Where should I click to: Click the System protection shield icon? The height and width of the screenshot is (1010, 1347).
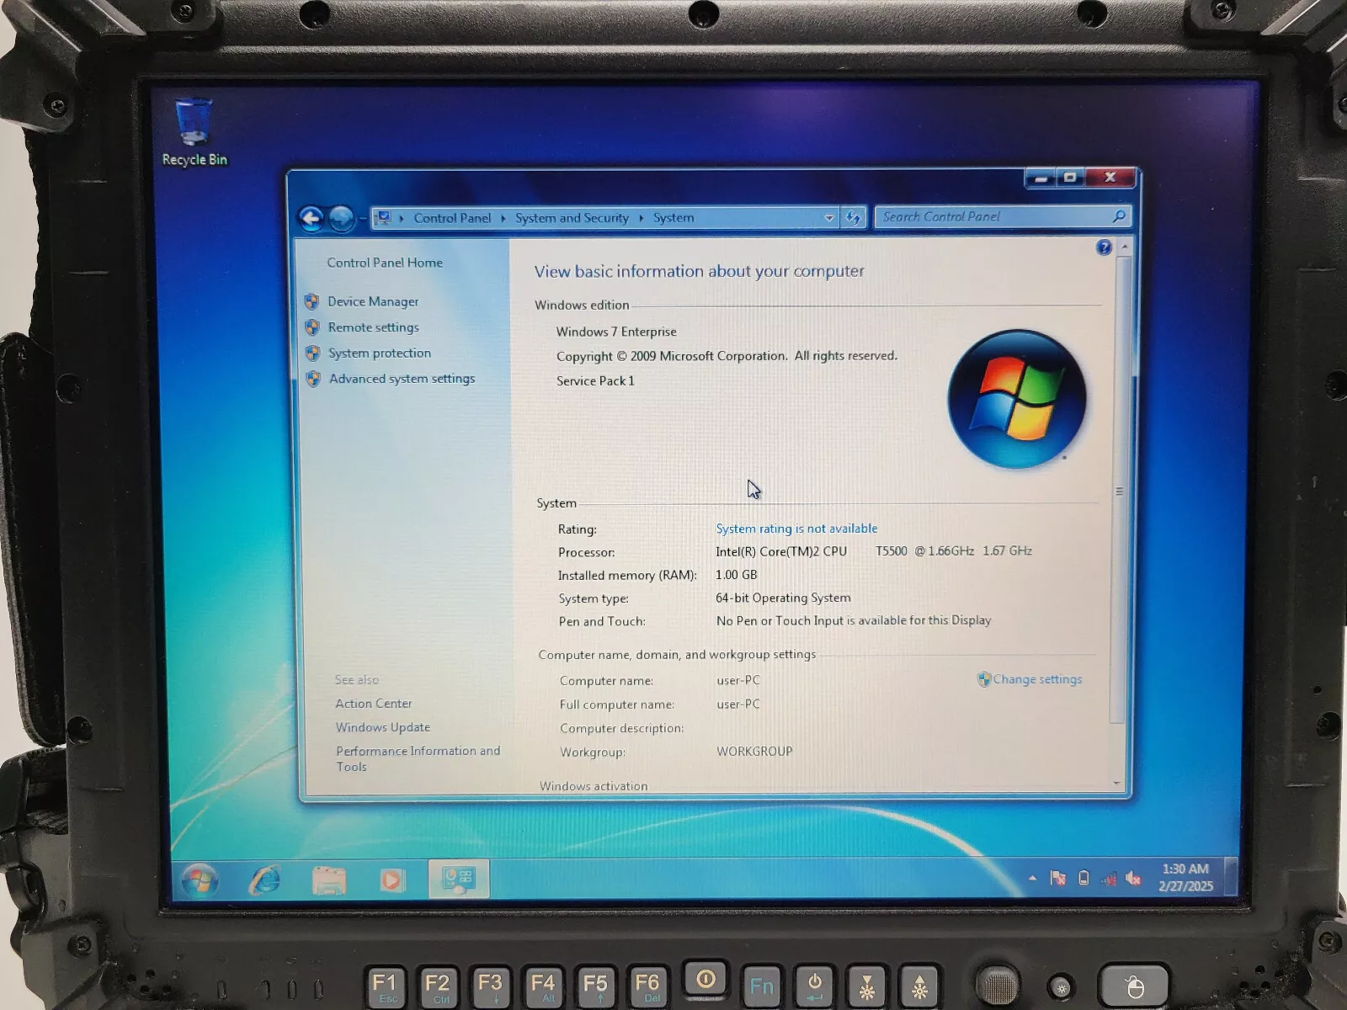(313, 353)
